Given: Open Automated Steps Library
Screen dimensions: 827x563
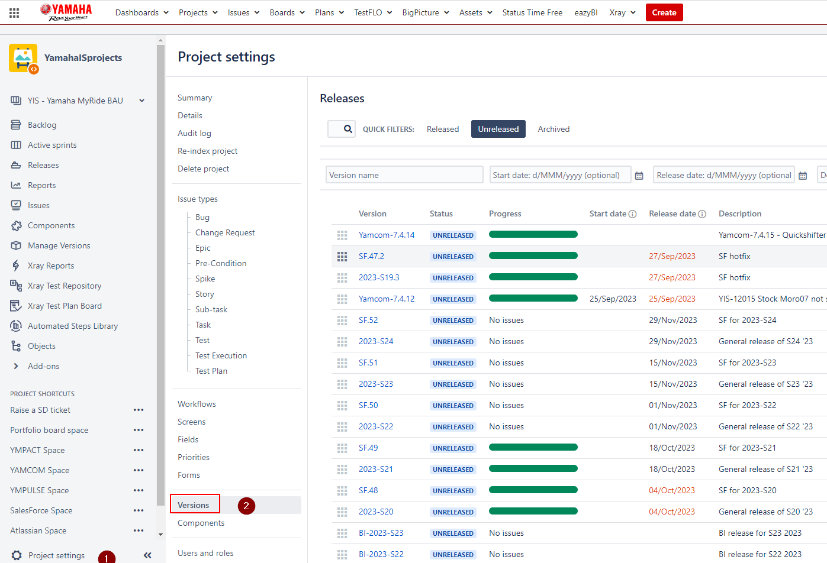Looking at the screenshot, I should point(73,326).
